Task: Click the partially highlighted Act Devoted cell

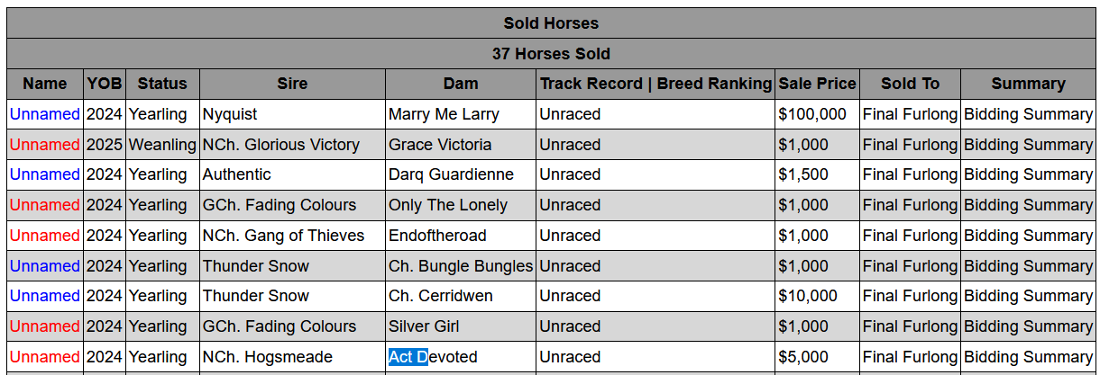Action: click(433, 357)
